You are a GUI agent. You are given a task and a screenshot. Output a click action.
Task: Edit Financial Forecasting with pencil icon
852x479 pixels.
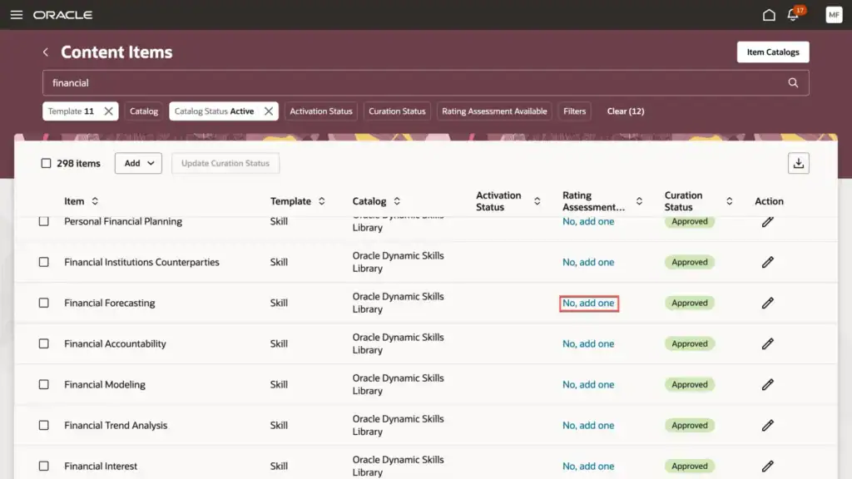(767, 303)
